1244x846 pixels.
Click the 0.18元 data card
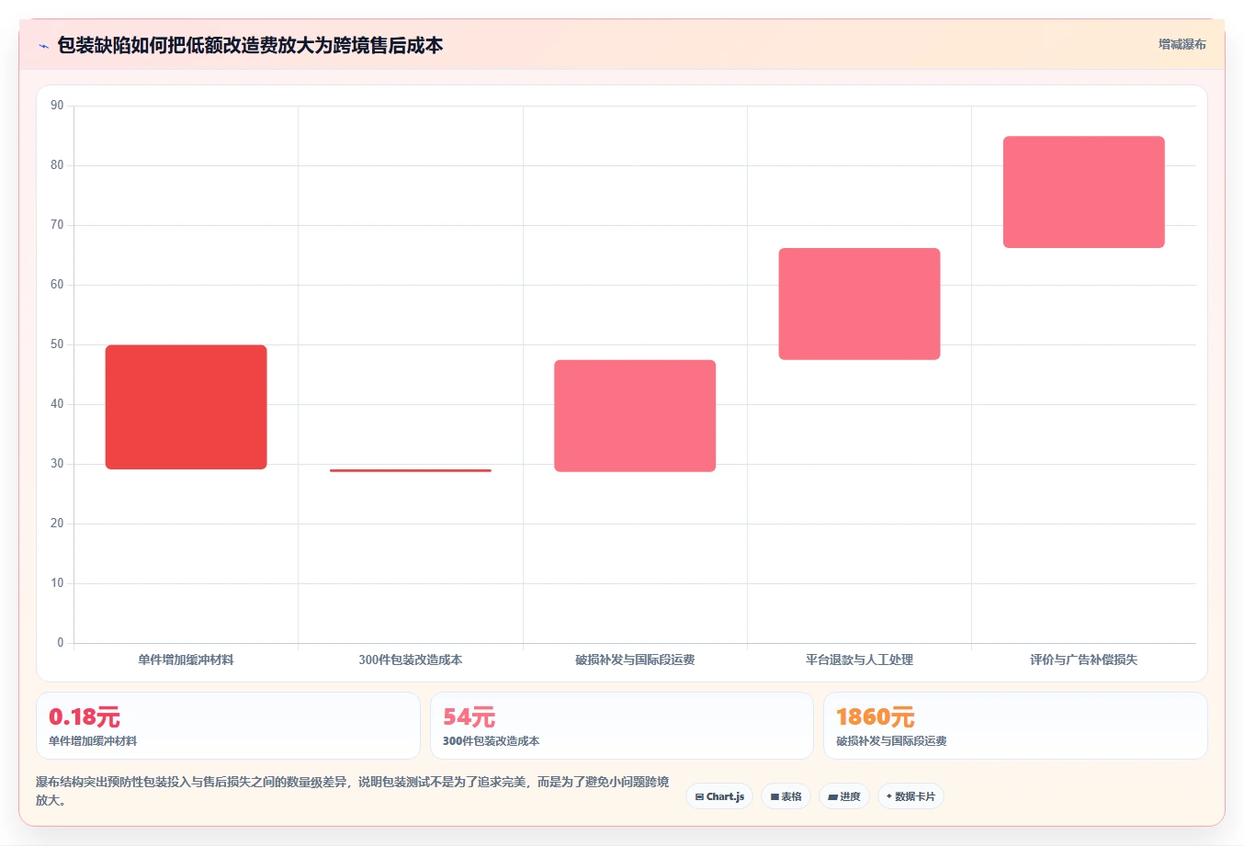click(x=228, y=726)
